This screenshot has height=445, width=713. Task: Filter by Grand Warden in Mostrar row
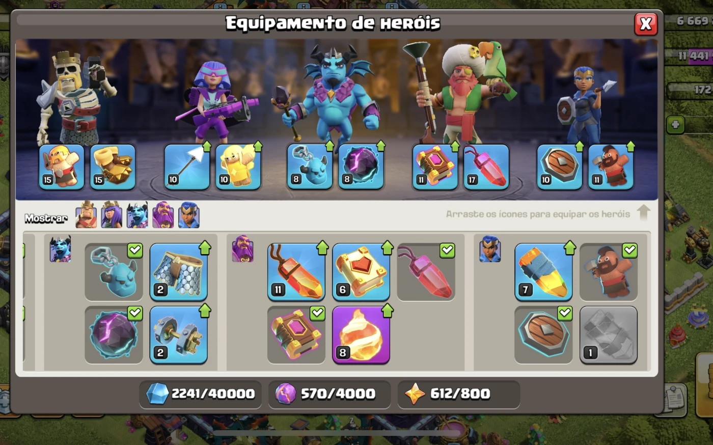163,216
